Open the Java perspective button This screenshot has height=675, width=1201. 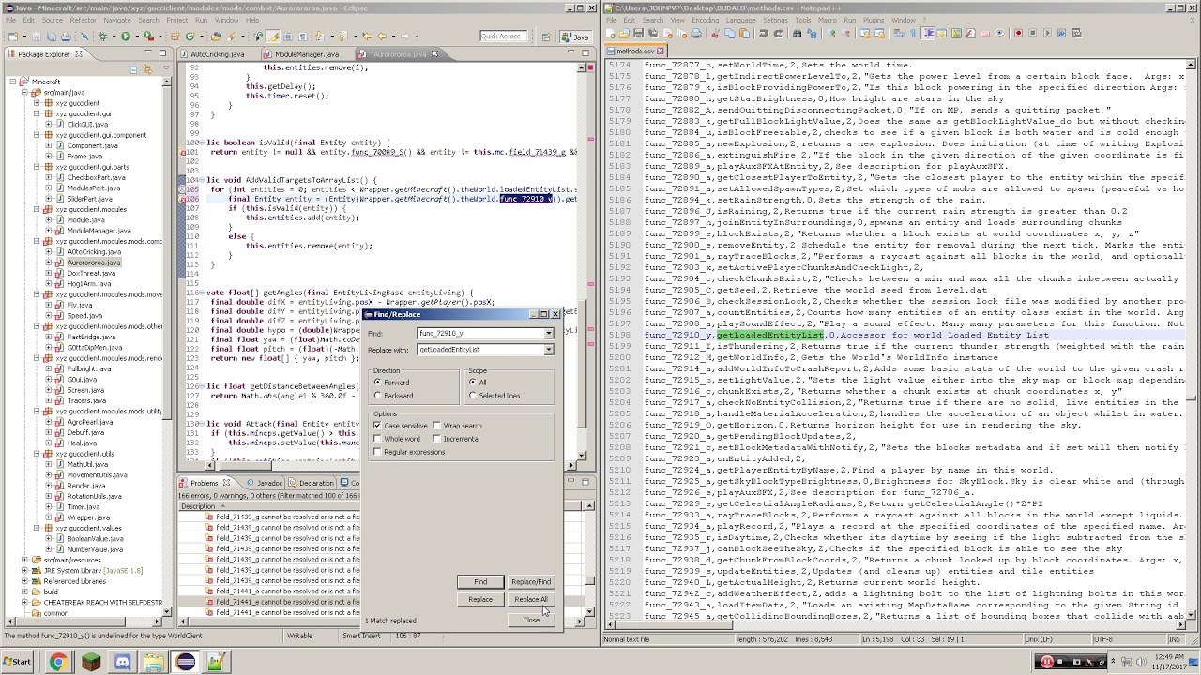click(574, 37)
